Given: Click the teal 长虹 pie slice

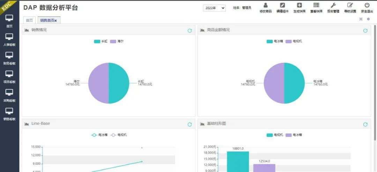Looking at the screenshot, I should (119, 83).
